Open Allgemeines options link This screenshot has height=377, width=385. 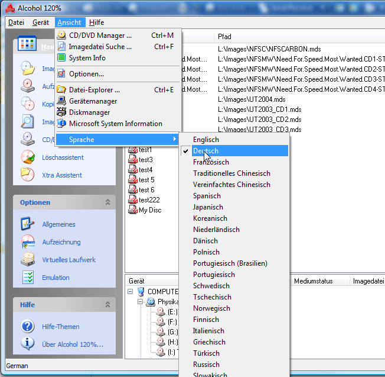(x=58, y=224)
